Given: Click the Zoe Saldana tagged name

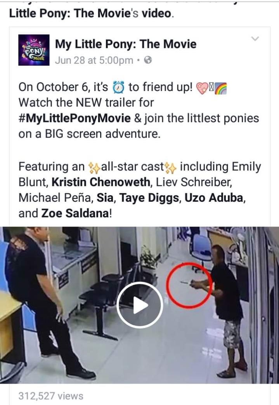Looking at the screenshot, I should click(75, 213).
